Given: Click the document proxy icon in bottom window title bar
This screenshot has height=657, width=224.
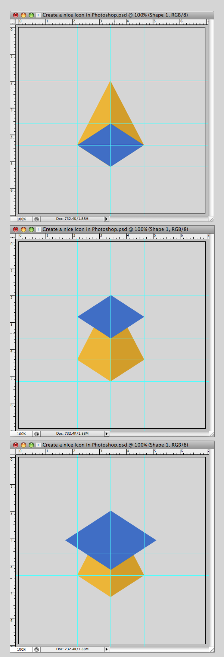Looking at the screenshot, I should tap(38, 445).
